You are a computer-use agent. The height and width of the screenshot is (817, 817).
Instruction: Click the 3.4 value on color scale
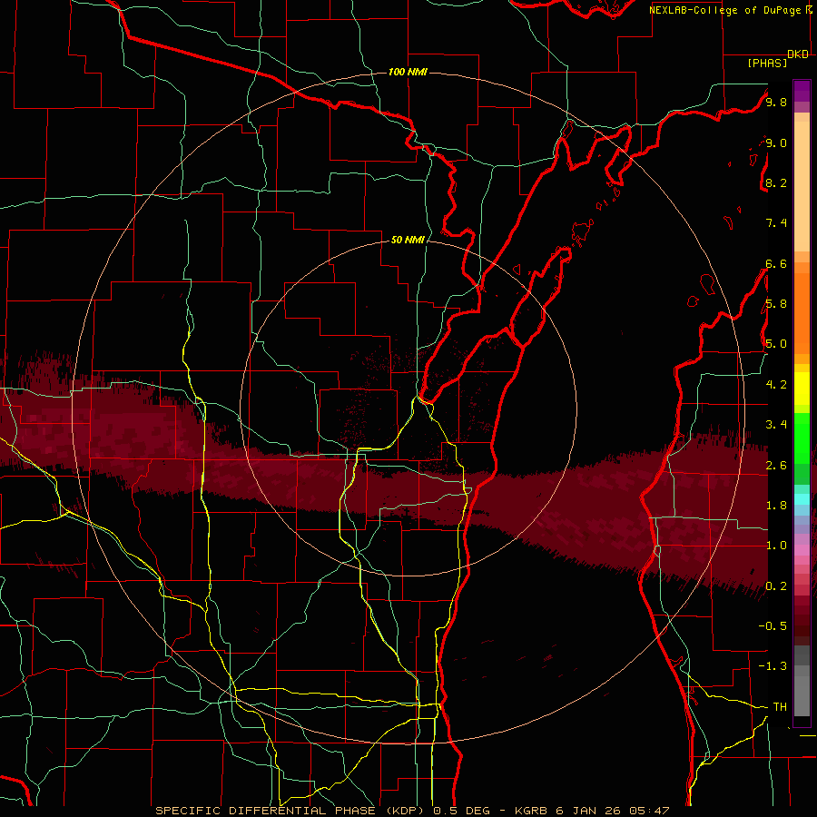(x=776, y=425)
